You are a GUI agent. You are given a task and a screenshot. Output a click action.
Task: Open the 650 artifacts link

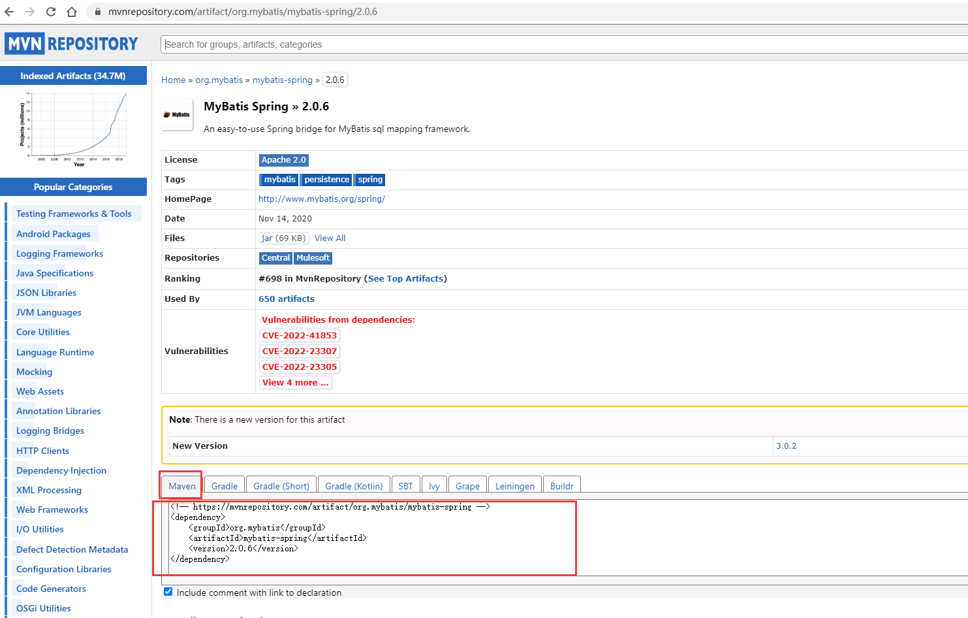pos(287,299)
